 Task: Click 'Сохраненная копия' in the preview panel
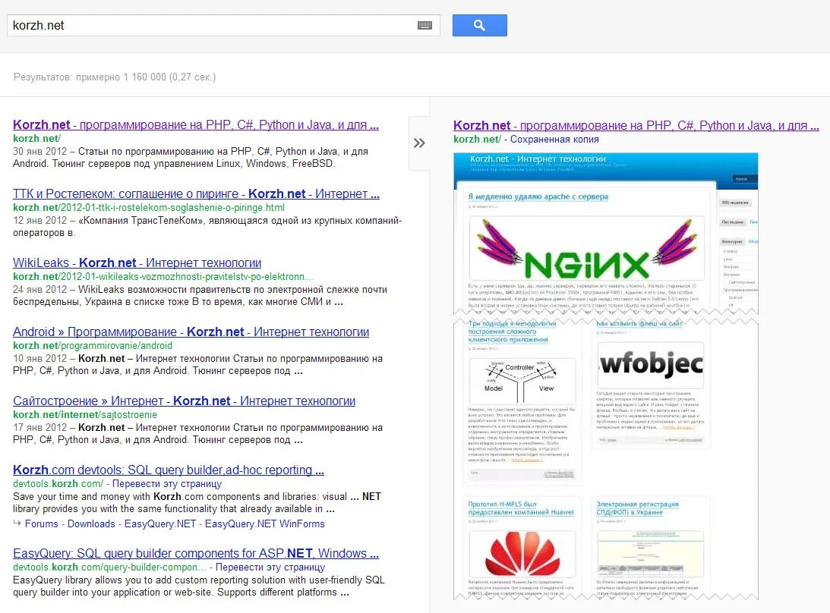554,140
